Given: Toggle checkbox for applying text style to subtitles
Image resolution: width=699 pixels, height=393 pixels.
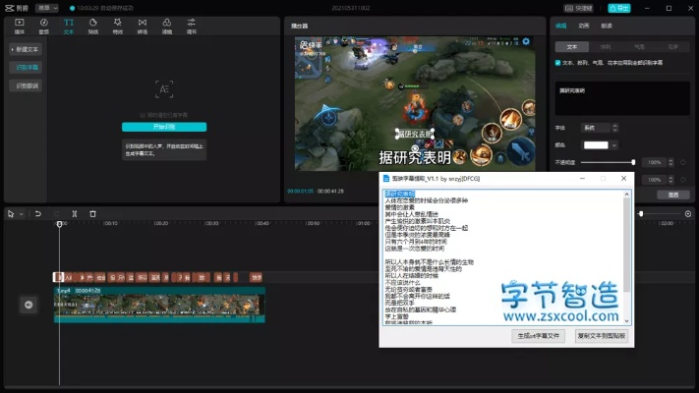Looking at the screenshot, I should pyautogui.click(x=558, y=62).
